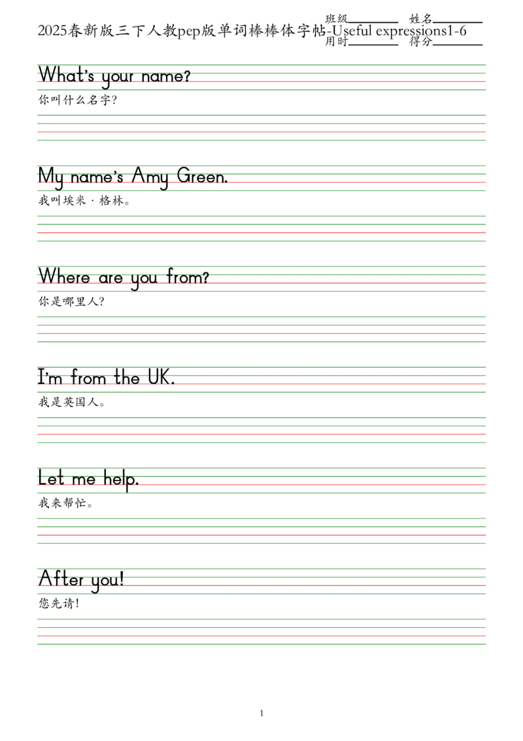Click the blank line under "Where are you from?"

[261, 328]
